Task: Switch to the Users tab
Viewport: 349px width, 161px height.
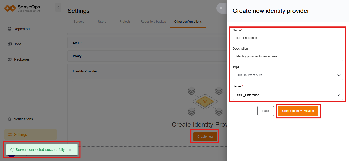Action: (x=102, y=22)
